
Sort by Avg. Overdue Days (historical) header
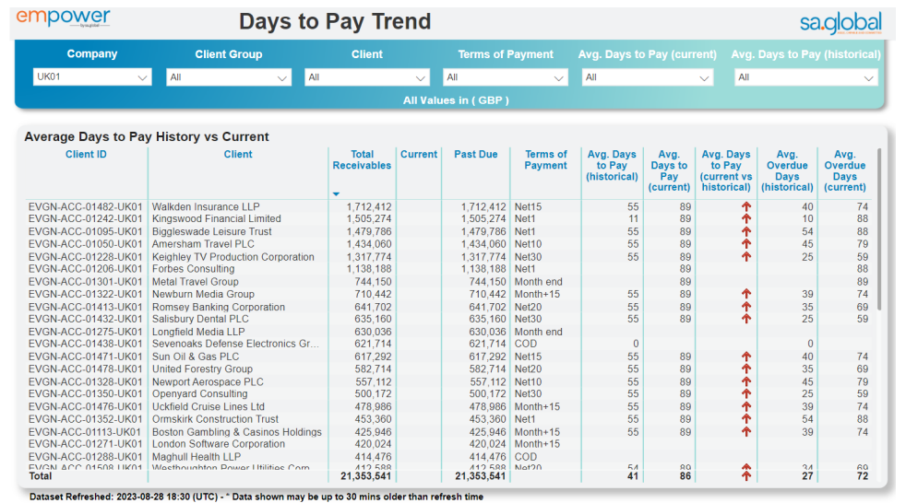[x=787, y=170]
